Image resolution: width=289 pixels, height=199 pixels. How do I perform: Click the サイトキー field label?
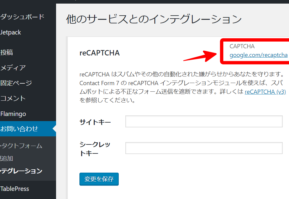[x=95, y=122]
